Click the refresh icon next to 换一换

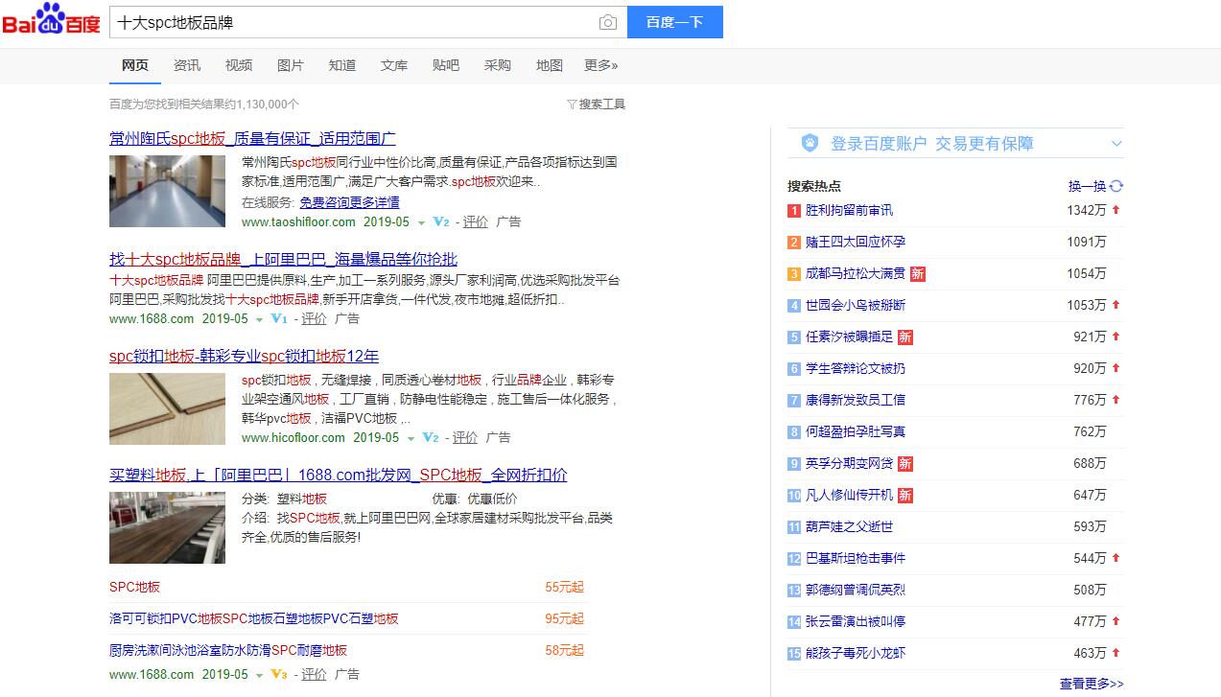click(1116, 187)
